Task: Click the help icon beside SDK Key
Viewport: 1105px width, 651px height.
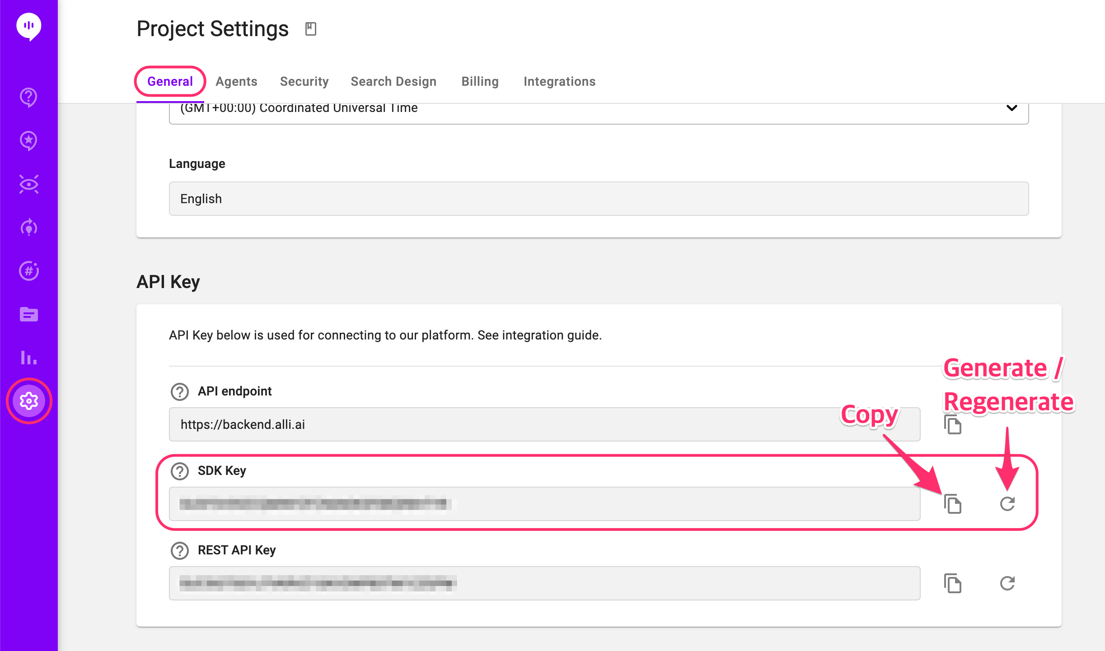Action: tap(180, 471)
